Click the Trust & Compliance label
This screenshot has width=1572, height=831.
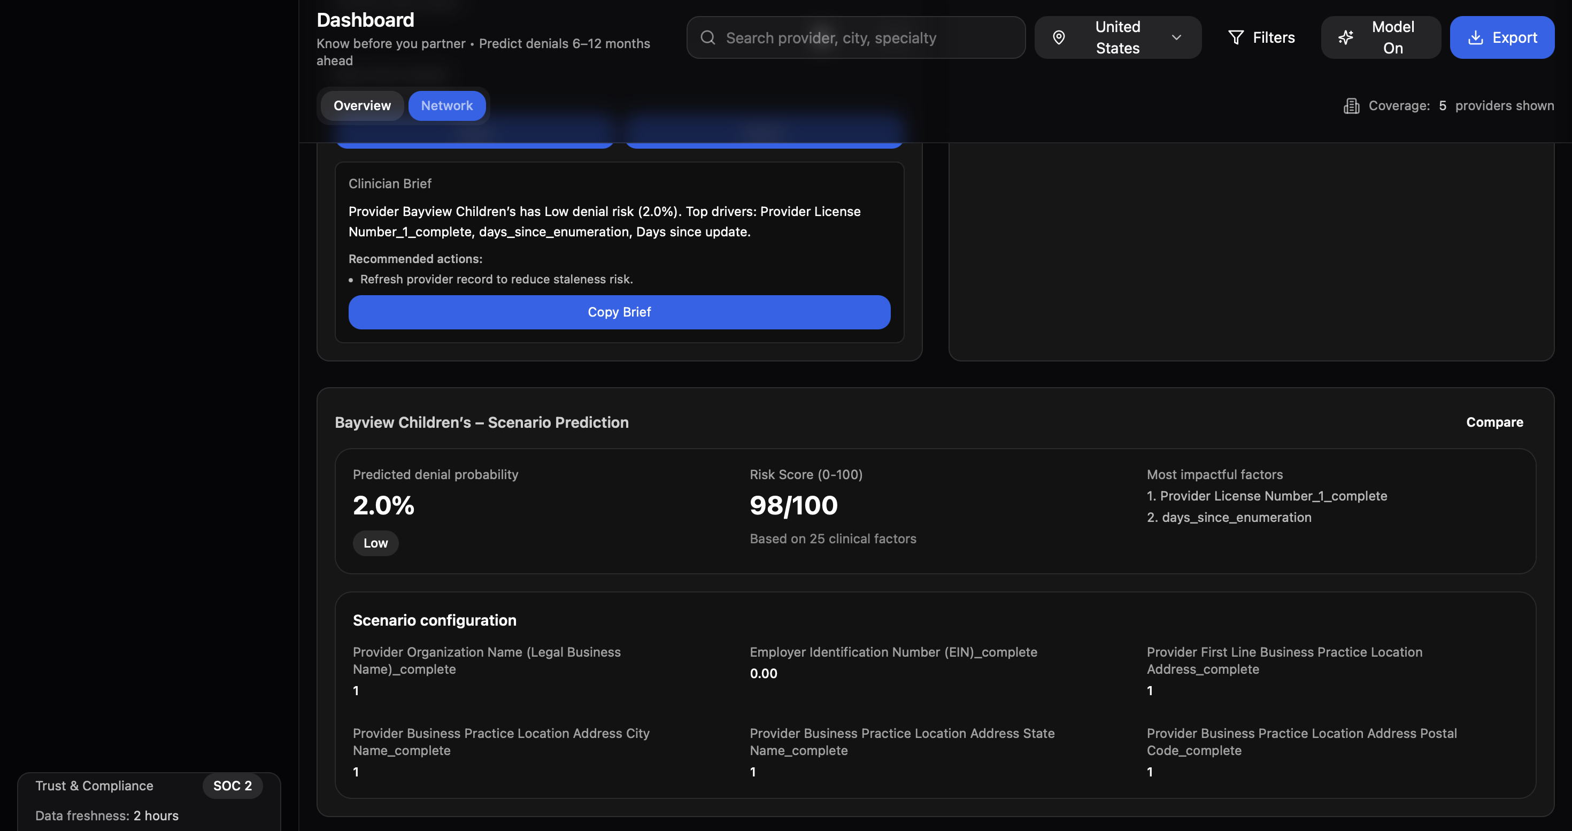click(x=94, y=786)
